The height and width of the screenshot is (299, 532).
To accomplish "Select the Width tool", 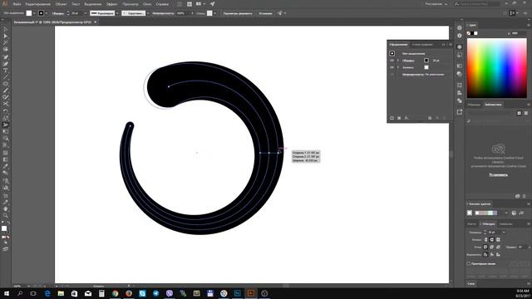I will (6, 125).
